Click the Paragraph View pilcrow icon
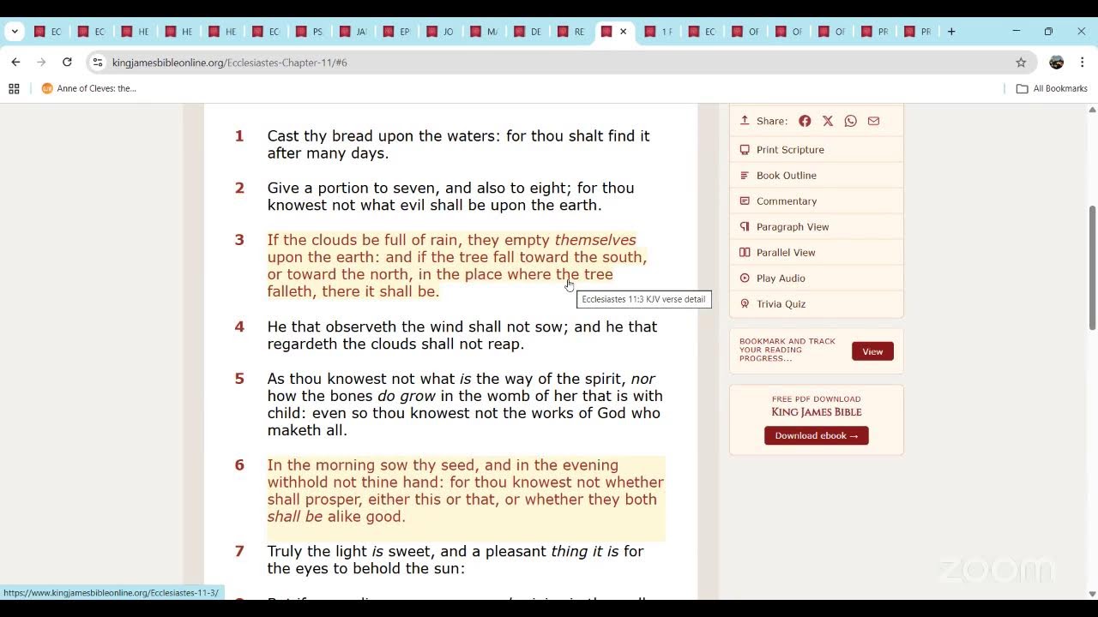This screenshot has width=1098, height=617. coord(745,226)
